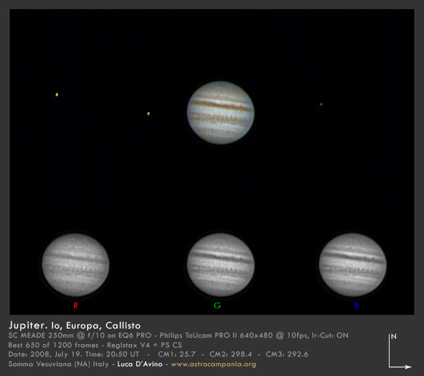Click the Ir-Cut: ON text
Screen dimensions: 424x376
(x=330, y=336)
